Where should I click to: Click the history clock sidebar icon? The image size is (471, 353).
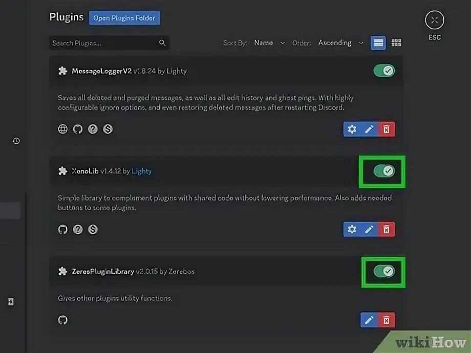coord(16,141)
